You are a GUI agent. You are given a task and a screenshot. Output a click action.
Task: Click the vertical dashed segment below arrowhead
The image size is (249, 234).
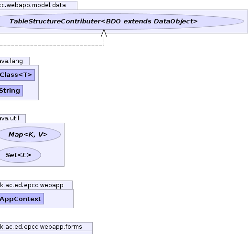104,42
